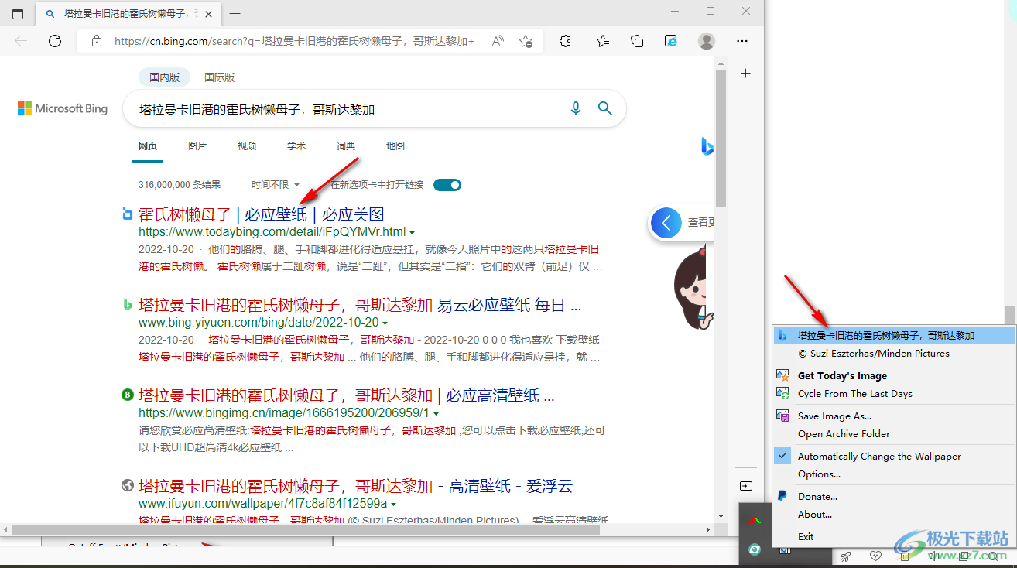1017x568 pixels.
Task: Open Internet Explorer mode icon
Action: tap(671, 41)
